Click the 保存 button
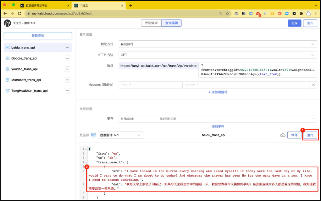 point(294,135)
